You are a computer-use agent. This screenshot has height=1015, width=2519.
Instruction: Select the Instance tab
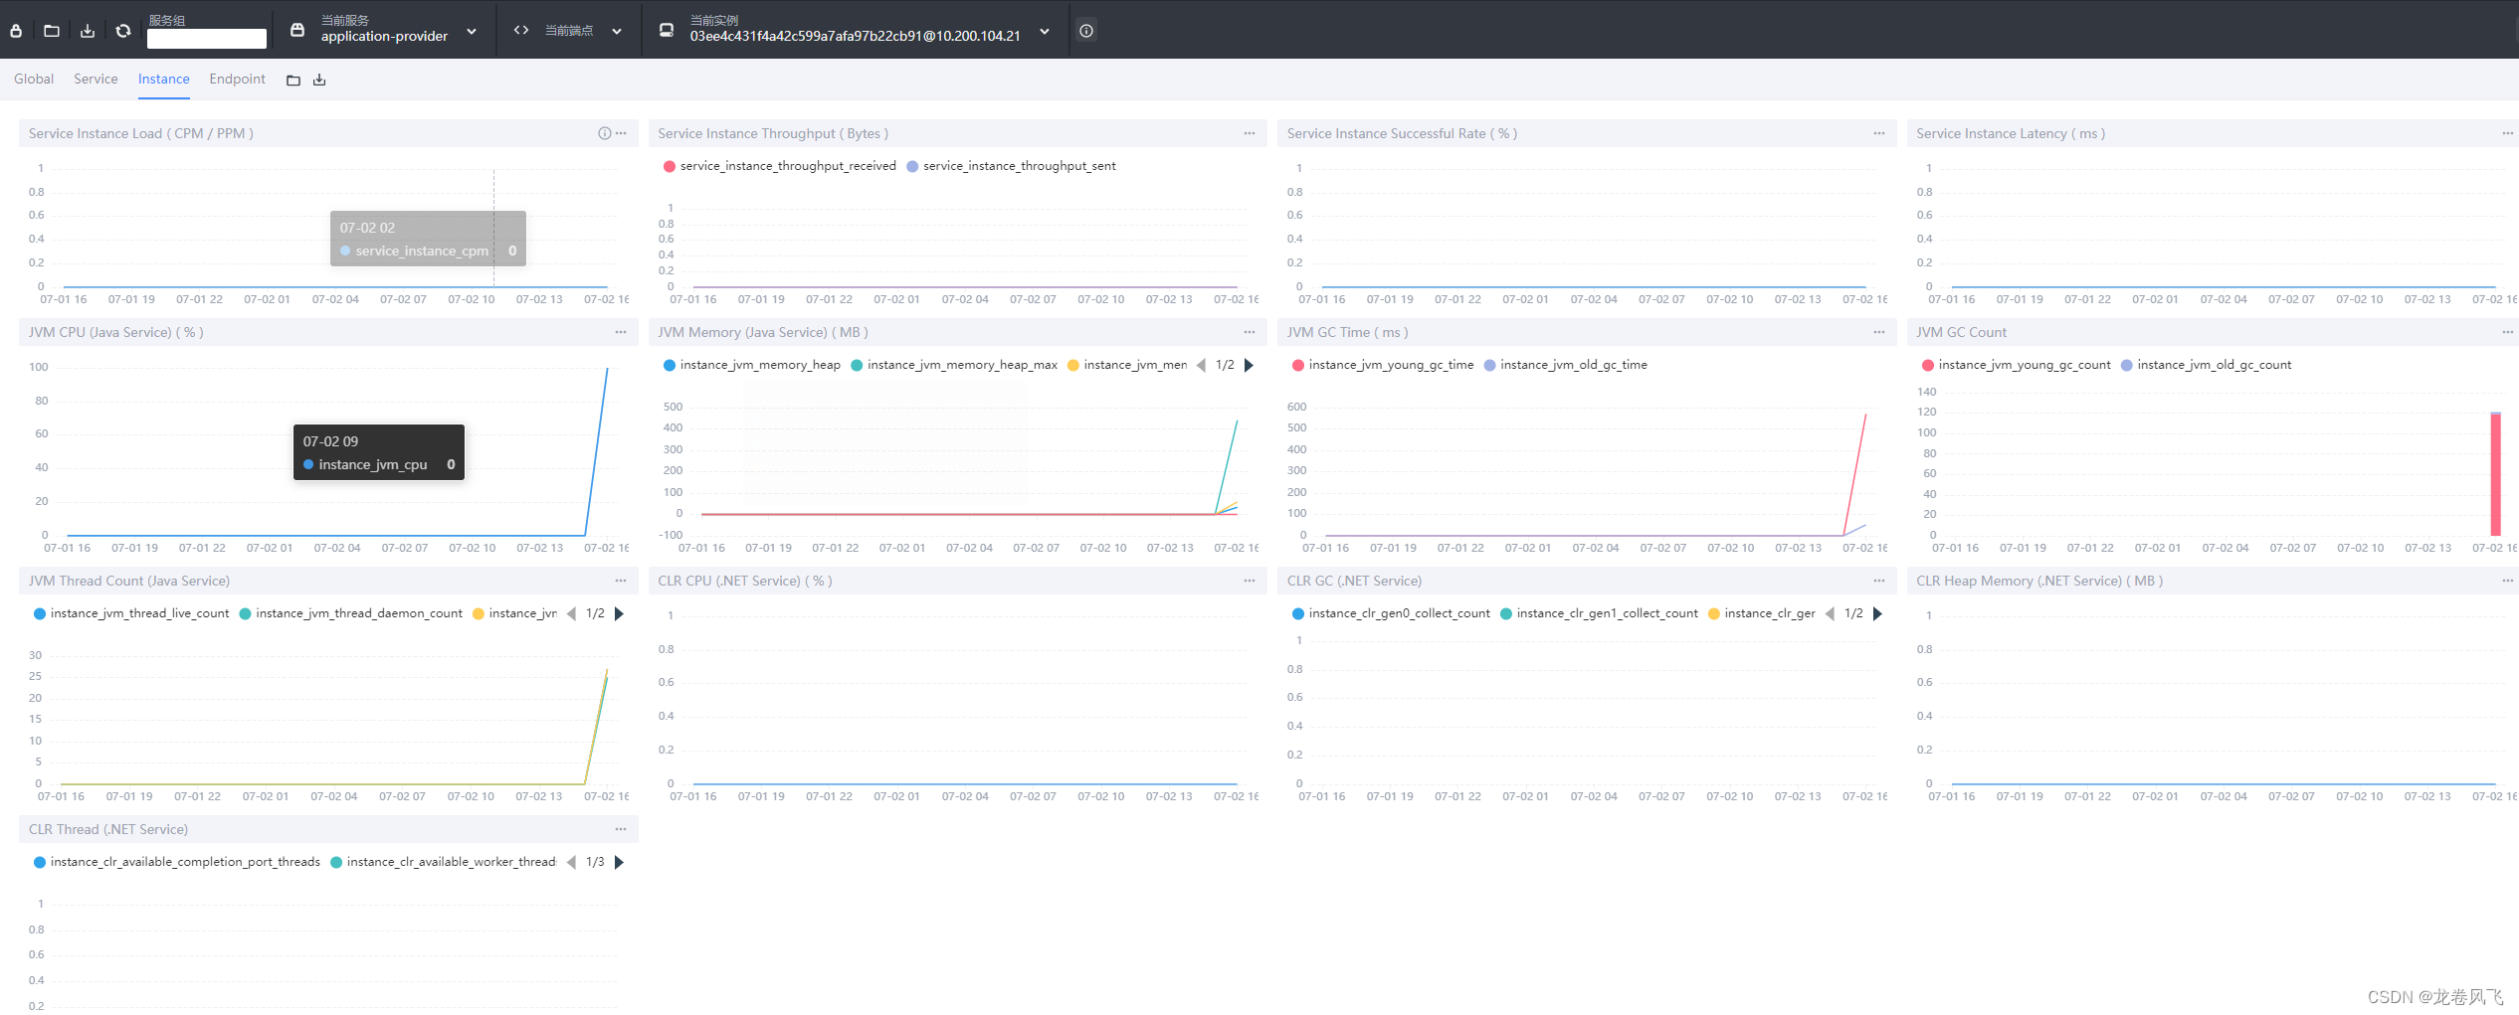[164, 79]
